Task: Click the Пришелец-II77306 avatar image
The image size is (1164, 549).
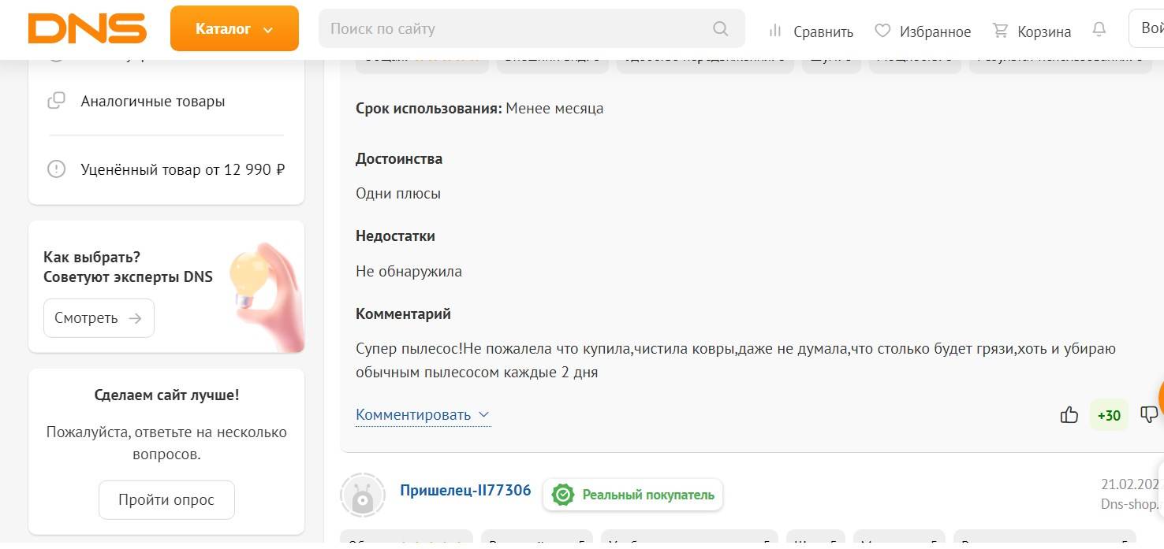Action: click(362, 495)
